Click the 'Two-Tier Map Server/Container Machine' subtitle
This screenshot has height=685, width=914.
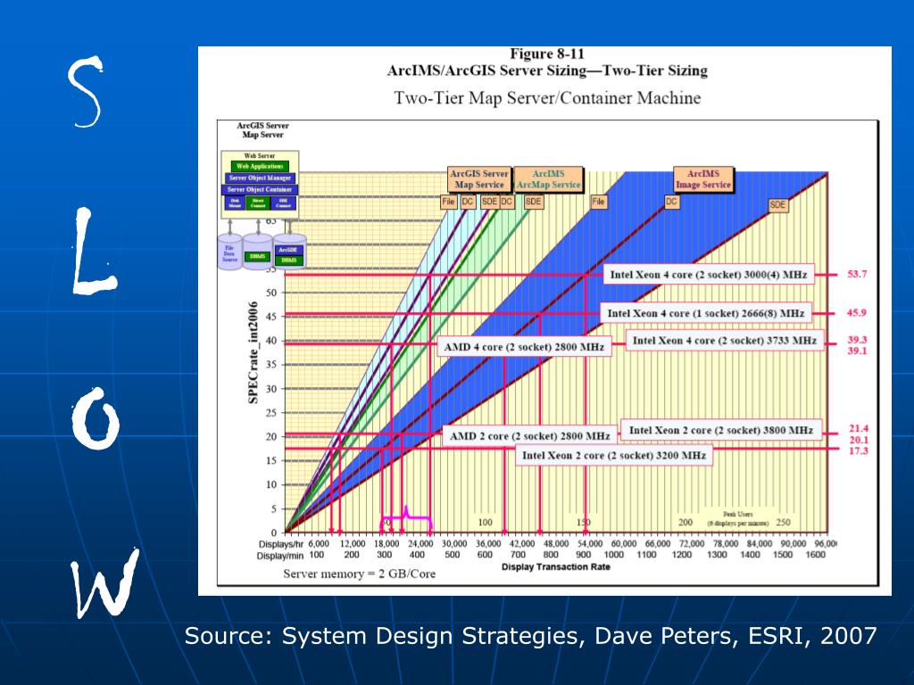(547, 98)
